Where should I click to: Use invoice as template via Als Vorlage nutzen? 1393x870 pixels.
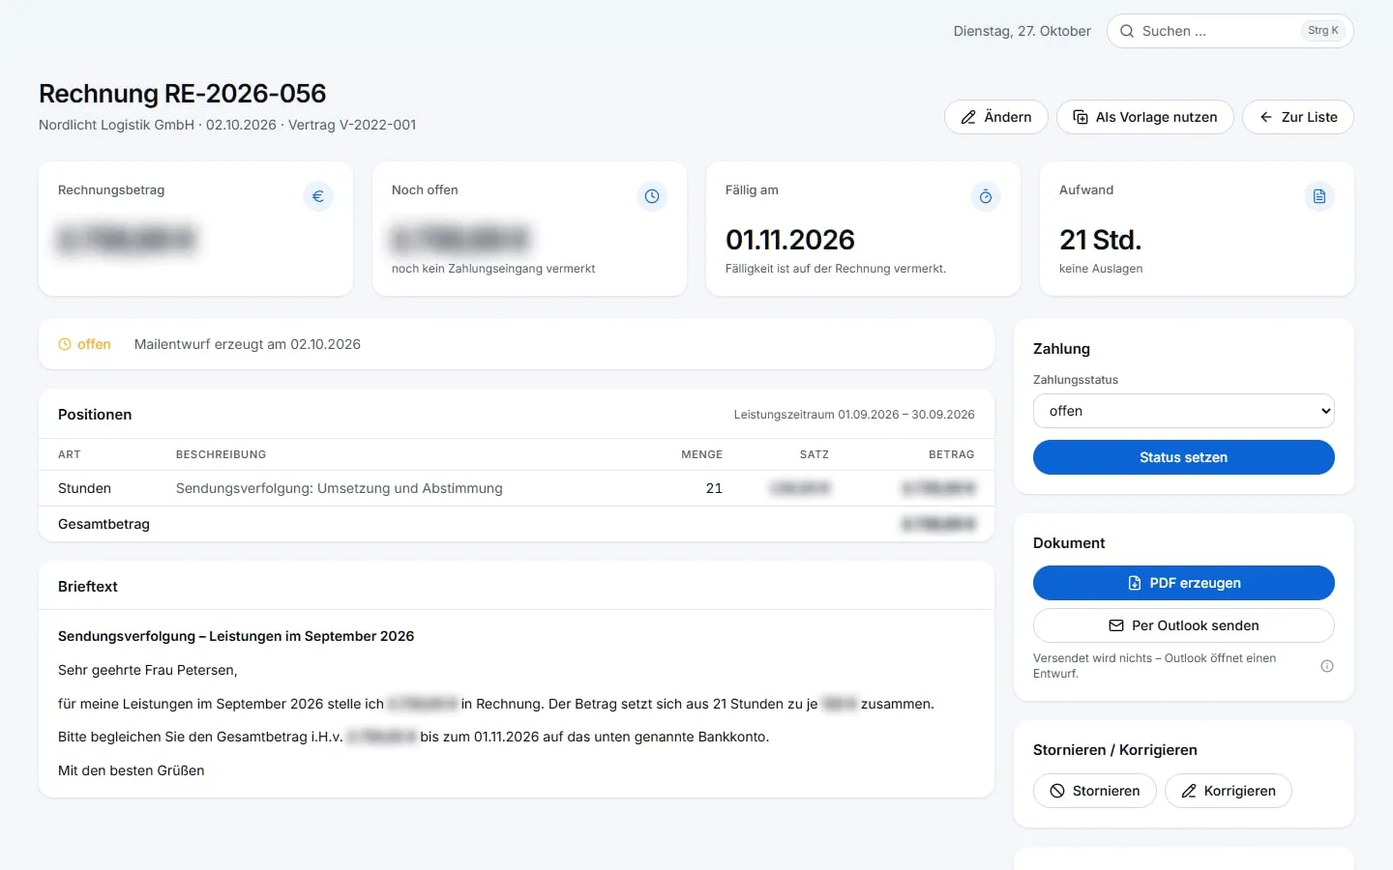pos(1145,117)
